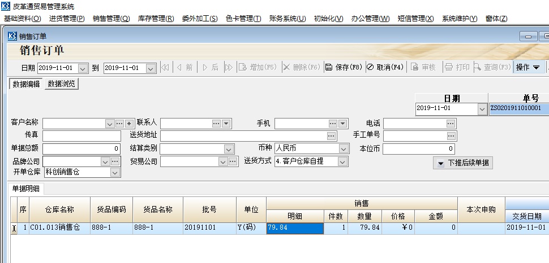Click the 审核 audit toolbar button
The height and width of the screenshot is (263, 549).
pyautogui.click(x=423, y=67)
